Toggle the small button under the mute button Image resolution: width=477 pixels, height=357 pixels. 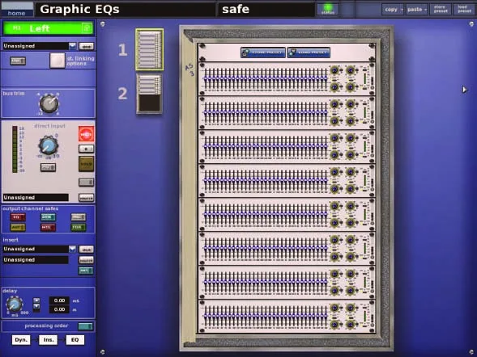(87, 149)
